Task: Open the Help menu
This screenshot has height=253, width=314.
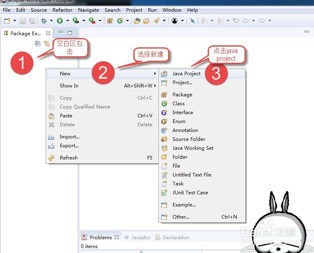Action: pyautogui.click(x=192, y=10)
